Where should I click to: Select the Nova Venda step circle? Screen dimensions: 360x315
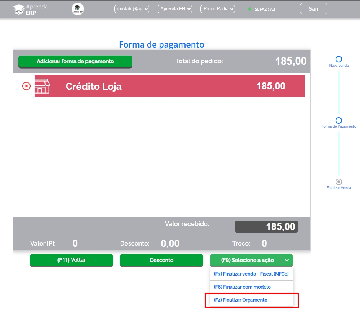339,59
